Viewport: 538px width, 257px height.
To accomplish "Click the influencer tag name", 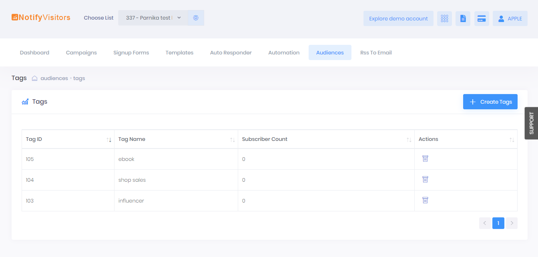I will pyautogui.click(x=131, y=201).
